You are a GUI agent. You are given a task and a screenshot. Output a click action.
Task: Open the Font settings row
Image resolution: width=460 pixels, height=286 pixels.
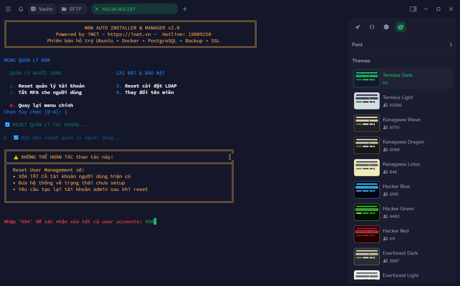[x=402, y=44]
